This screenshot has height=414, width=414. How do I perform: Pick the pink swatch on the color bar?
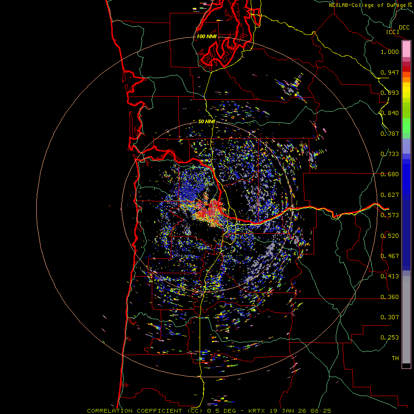406,49
